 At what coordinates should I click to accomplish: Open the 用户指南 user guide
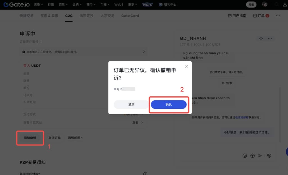pyautogui.click(x=237, y=16)
